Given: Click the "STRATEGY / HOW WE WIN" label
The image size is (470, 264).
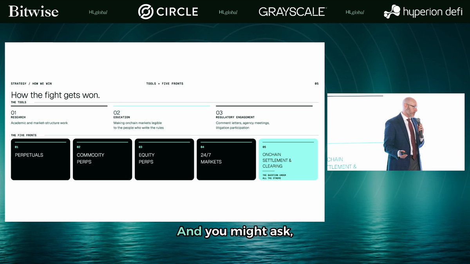Looking at the screenshot, I should pyautogui.click(x=31, y=84).
